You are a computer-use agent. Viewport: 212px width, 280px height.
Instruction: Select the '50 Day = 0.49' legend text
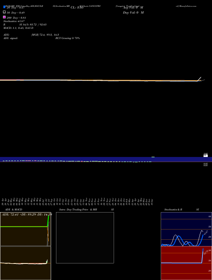tap(16, 13)
